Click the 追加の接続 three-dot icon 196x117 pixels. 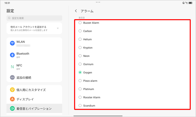pyautogui.click(x=12, y=77)
